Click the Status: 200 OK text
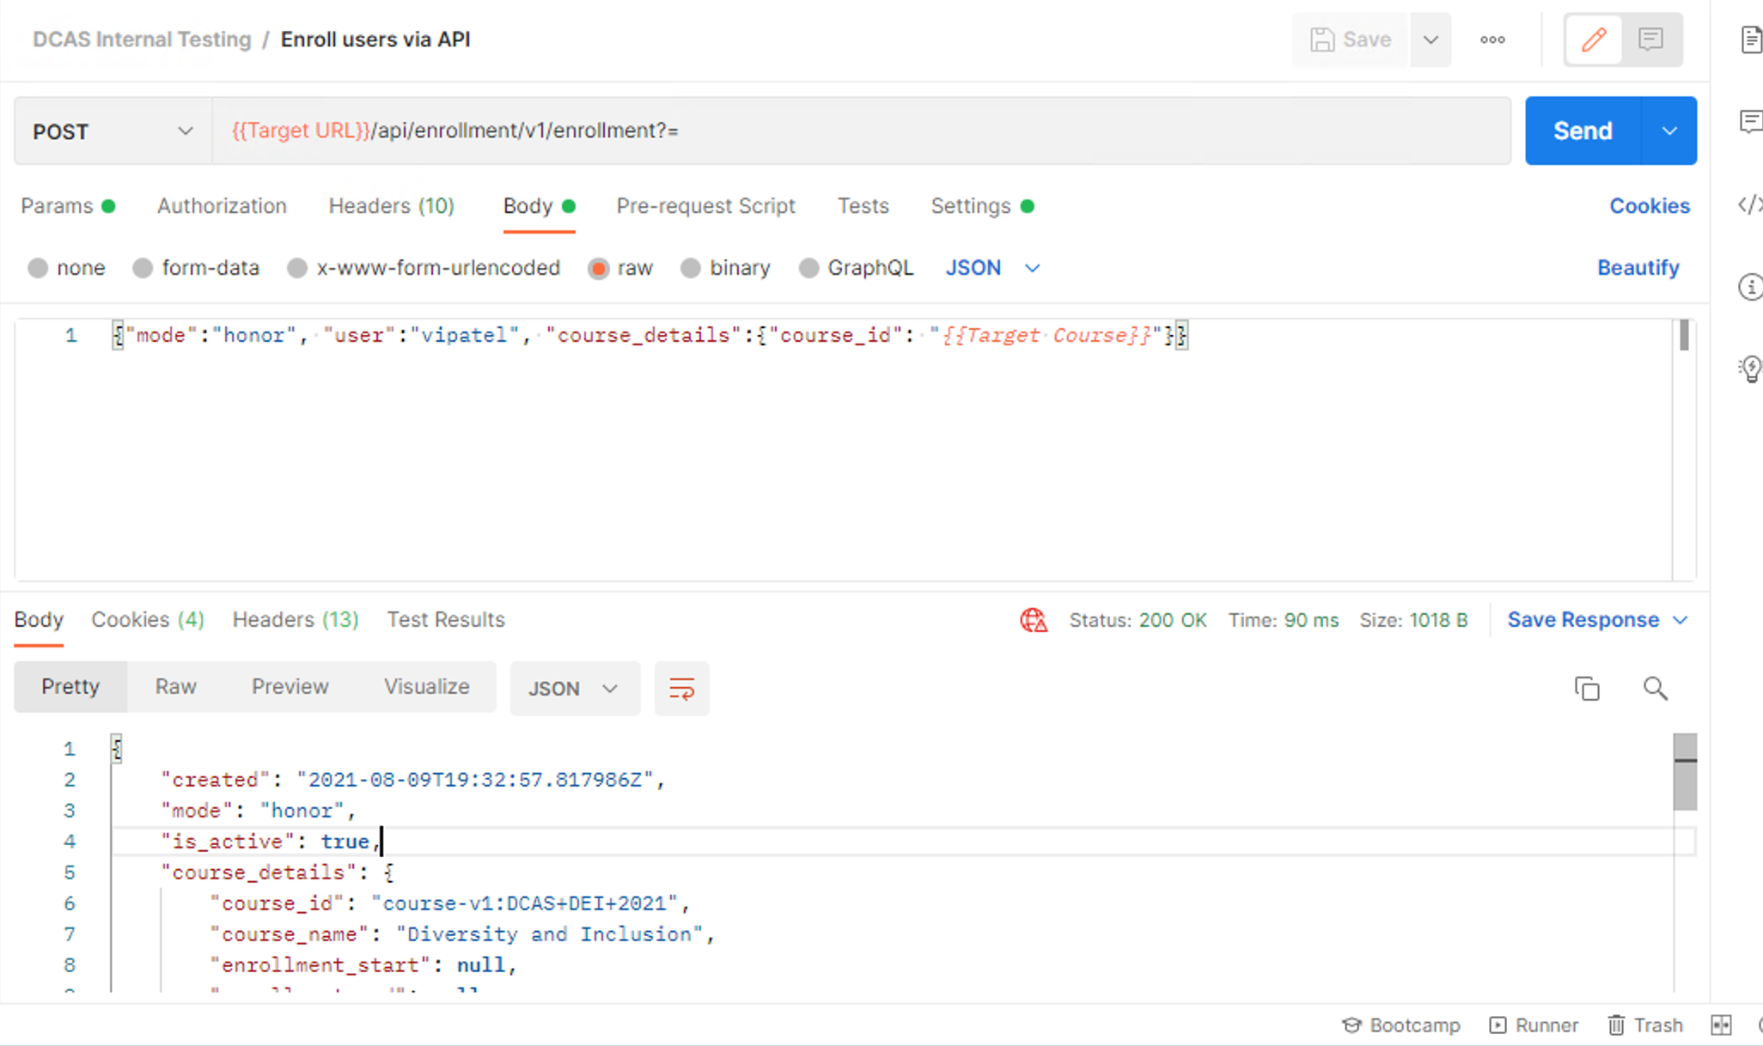This screenshot has height=1046, width=1763. coord(1138,620)
